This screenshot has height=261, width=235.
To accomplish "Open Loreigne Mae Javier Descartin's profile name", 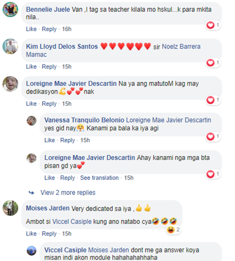I will pyautogui.click(x=71, y=83).
